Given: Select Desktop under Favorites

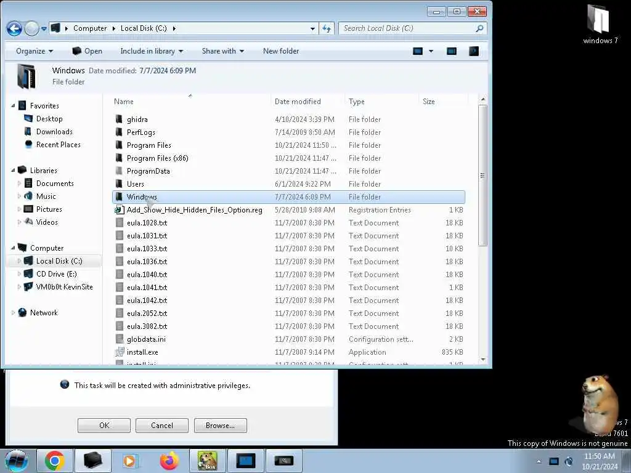Looking at the screenshot, I should pos(49,119).
